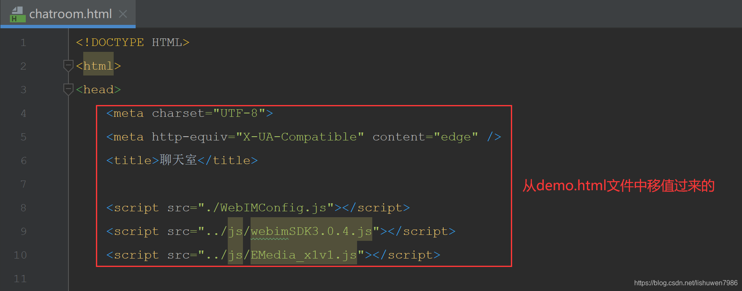The height and width of the screenshot is (291, 742).
Task: Click line number 9 in gutter
Action: click(x=23, y=232)
